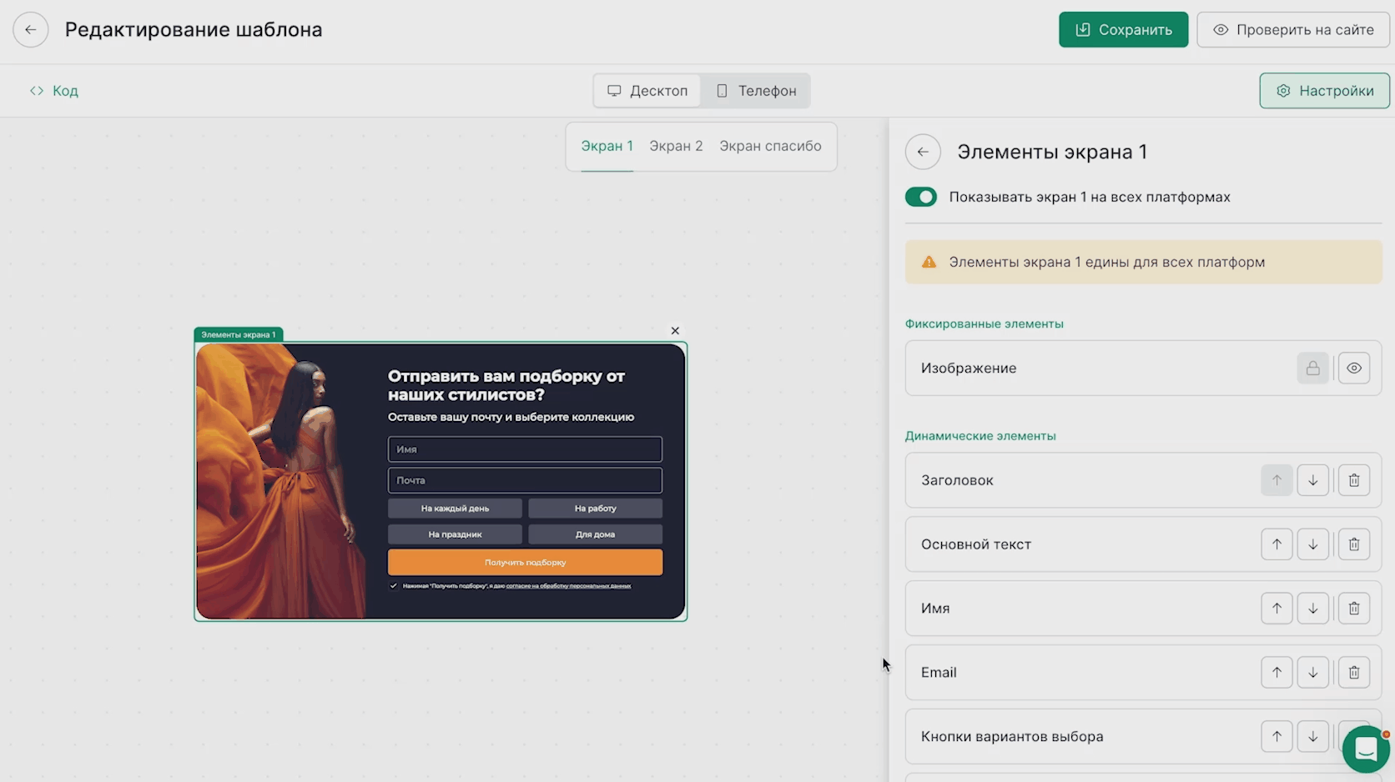This screenshot has height=782, width=1395.
Task: Go back from template editing page
Action: [31, 30]
